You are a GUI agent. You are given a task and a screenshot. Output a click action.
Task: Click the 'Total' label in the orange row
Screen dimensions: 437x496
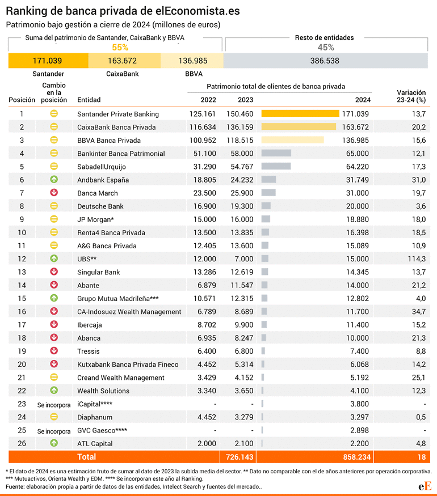tap(86, 457)
